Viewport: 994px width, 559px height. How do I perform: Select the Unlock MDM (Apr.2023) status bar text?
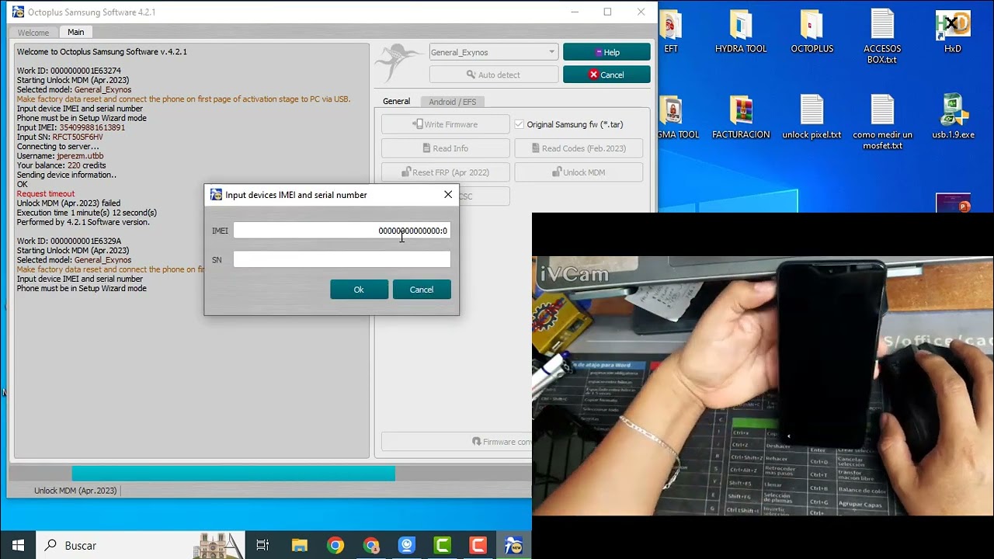[75, 491]
